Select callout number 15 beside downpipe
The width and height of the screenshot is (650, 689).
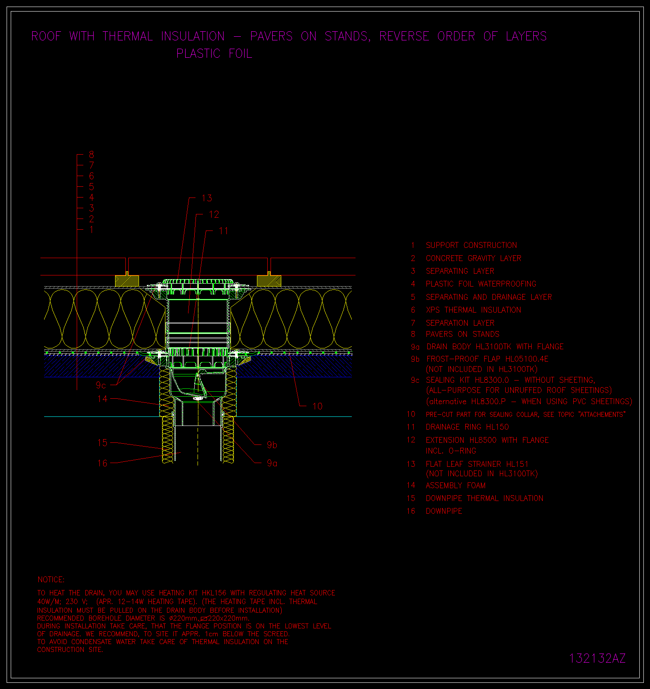[x=102, y=443]
